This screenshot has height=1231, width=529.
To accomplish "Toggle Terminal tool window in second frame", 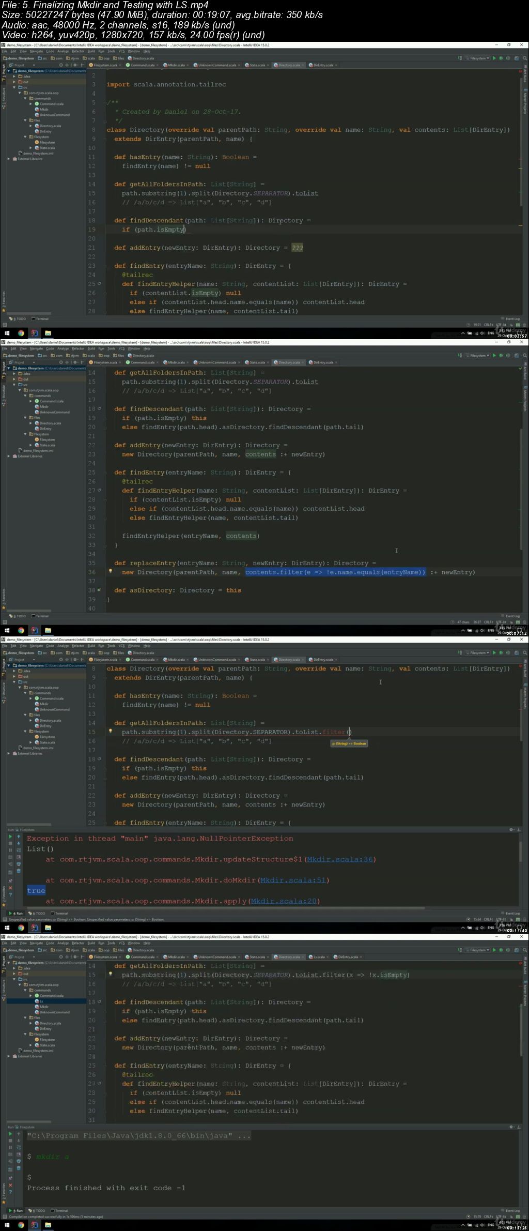I will [40, 616].
